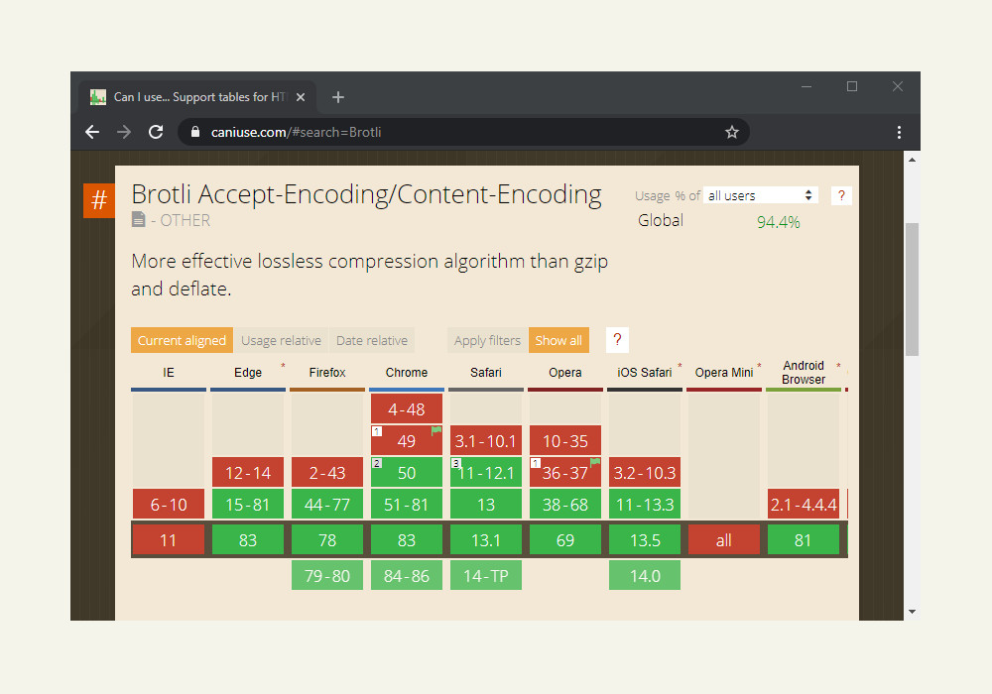Switch to Date relative view
The width and height of the screenshot is (992, 694).
tap(372, 340)
